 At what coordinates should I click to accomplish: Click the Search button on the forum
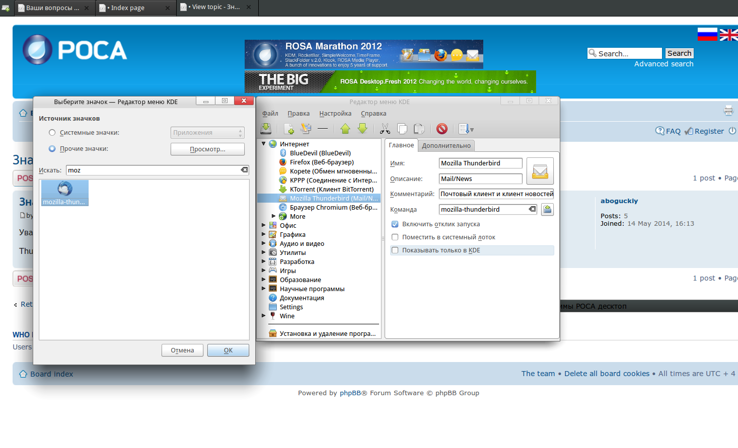(x=680, y=53)
